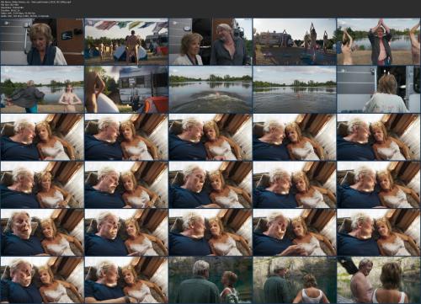
Task: Open frame of man in cap beside woman in tank top
Action: click(295, 280)
